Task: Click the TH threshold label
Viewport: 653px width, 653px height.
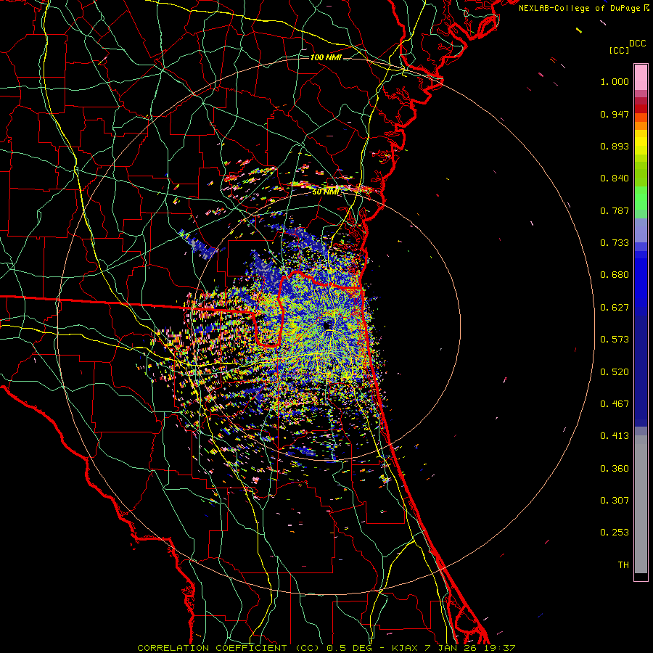Action: pos(623,565)
